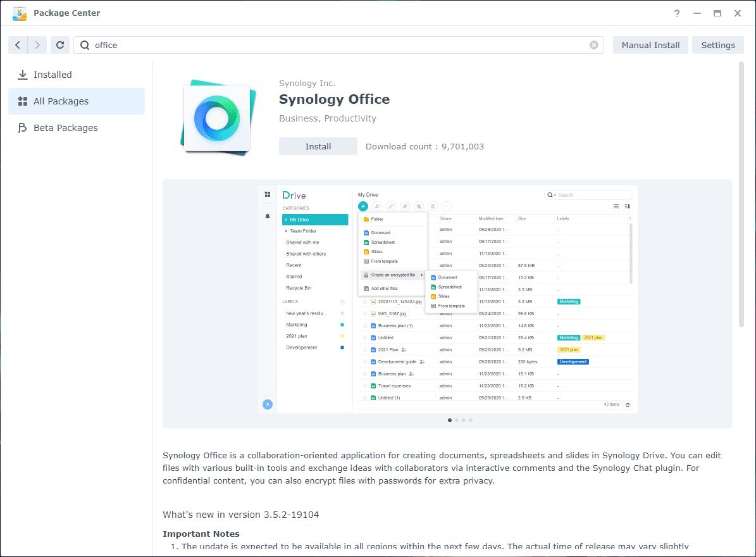Click the Synology Office title text

pos(334,99)
